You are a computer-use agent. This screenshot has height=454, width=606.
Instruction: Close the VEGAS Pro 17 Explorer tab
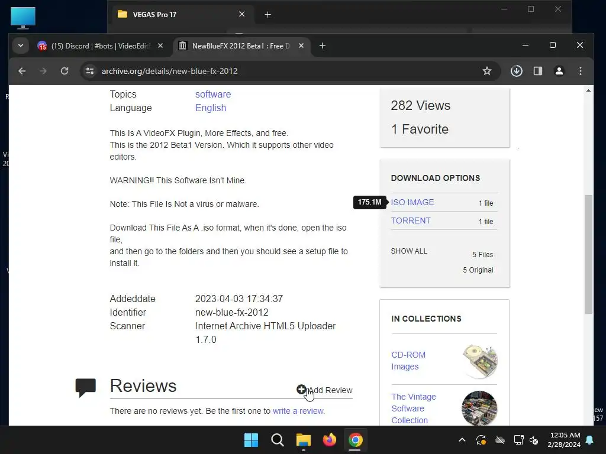tap(241, 14)
